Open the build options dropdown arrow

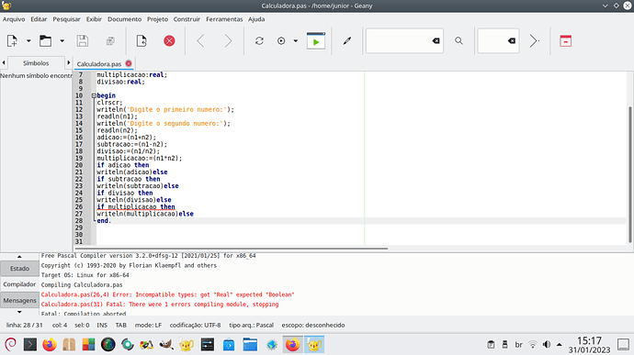(x=296, y=40)
